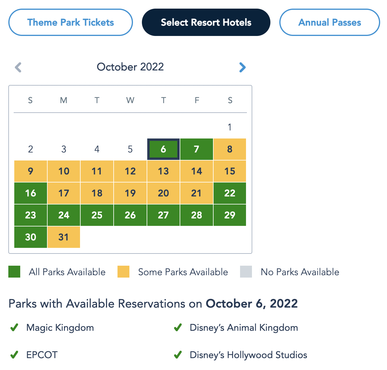
Task: Advance to next month with right chevron
Action: click(x=242, y=67)
